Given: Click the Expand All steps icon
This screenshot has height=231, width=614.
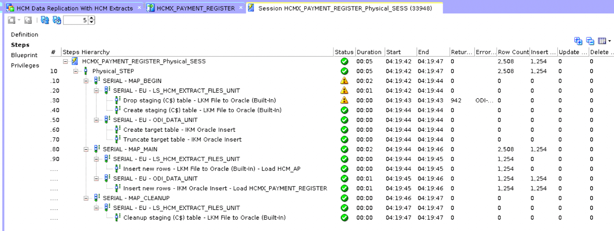Looking at the screenshot, I should pos(578,41).
